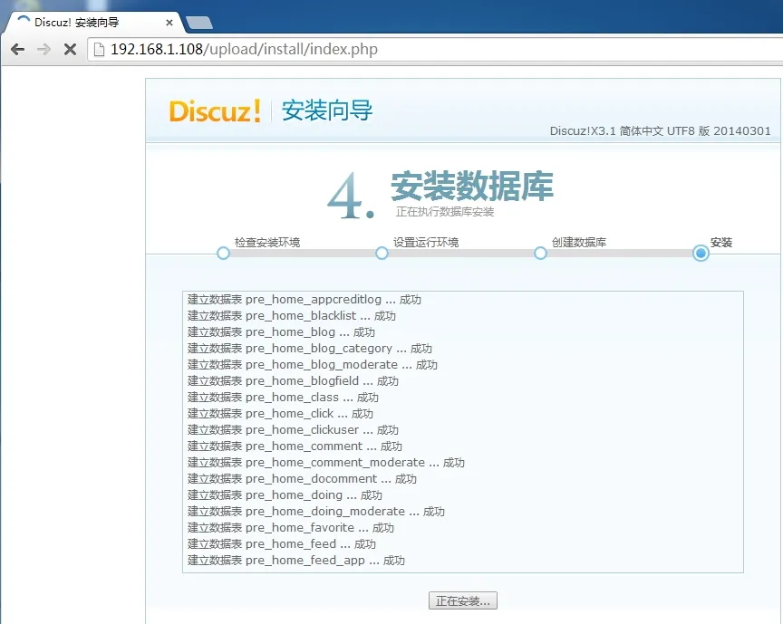Select the Discuz! 安装向导 browser tab
783x624 pixels.
[x=95, y=23]
